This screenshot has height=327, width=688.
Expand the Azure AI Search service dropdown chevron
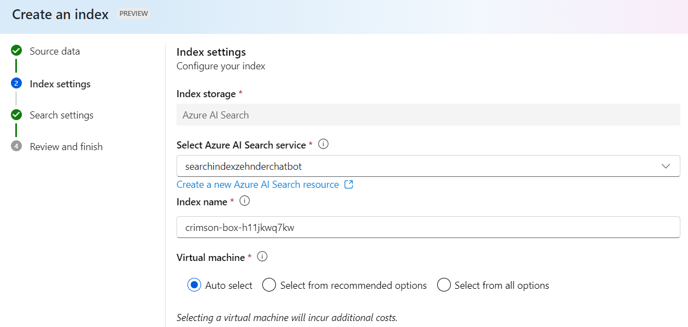(666, 166)
